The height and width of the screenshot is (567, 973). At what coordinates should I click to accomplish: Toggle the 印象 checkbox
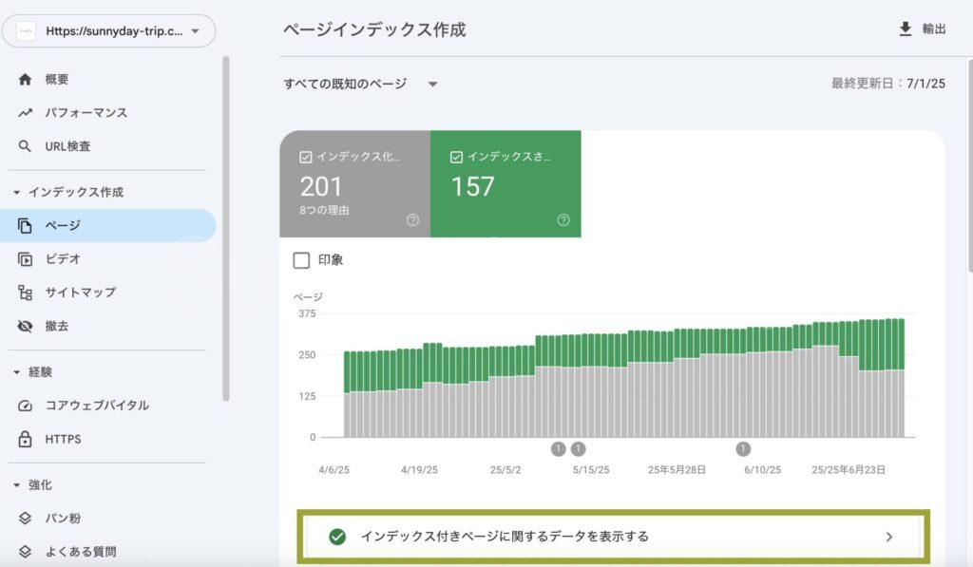[302, 260]
